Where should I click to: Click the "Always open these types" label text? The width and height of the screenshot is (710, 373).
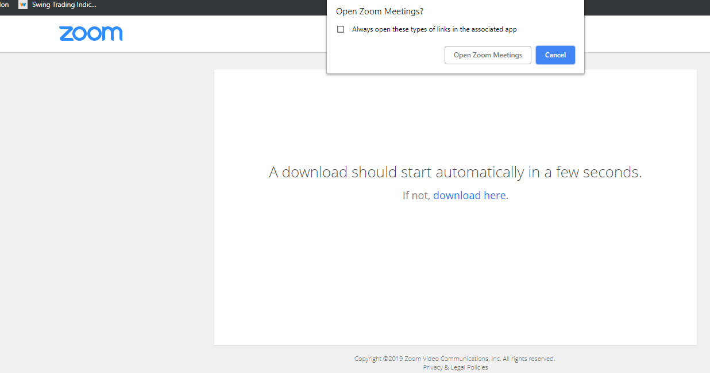click(x=434, y=29)
